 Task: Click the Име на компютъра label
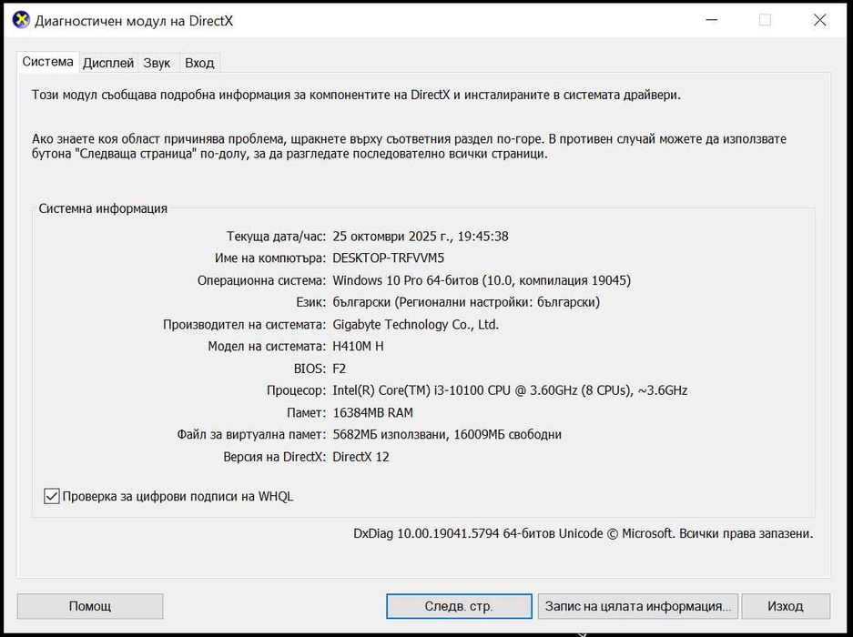[x=270, y=258]
